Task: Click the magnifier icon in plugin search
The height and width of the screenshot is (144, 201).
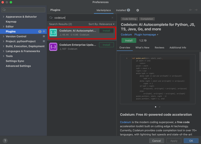Action: pyautogui.click(x=51, y=18)
